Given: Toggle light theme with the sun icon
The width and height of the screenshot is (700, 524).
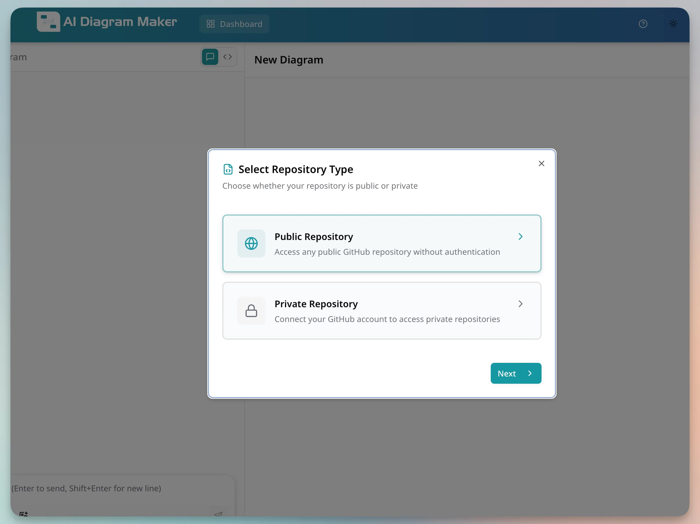Looking at the screenshot, I should tap(673, 23).
